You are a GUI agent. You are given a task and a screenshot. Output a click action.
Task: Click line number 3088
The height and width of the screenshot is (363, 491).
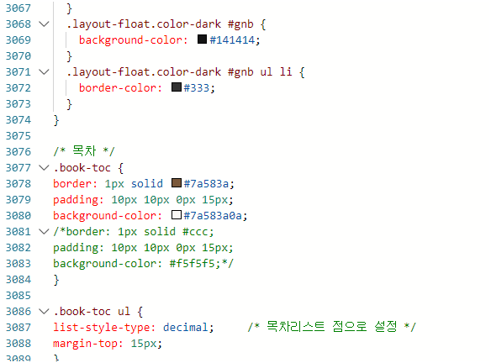18,344
